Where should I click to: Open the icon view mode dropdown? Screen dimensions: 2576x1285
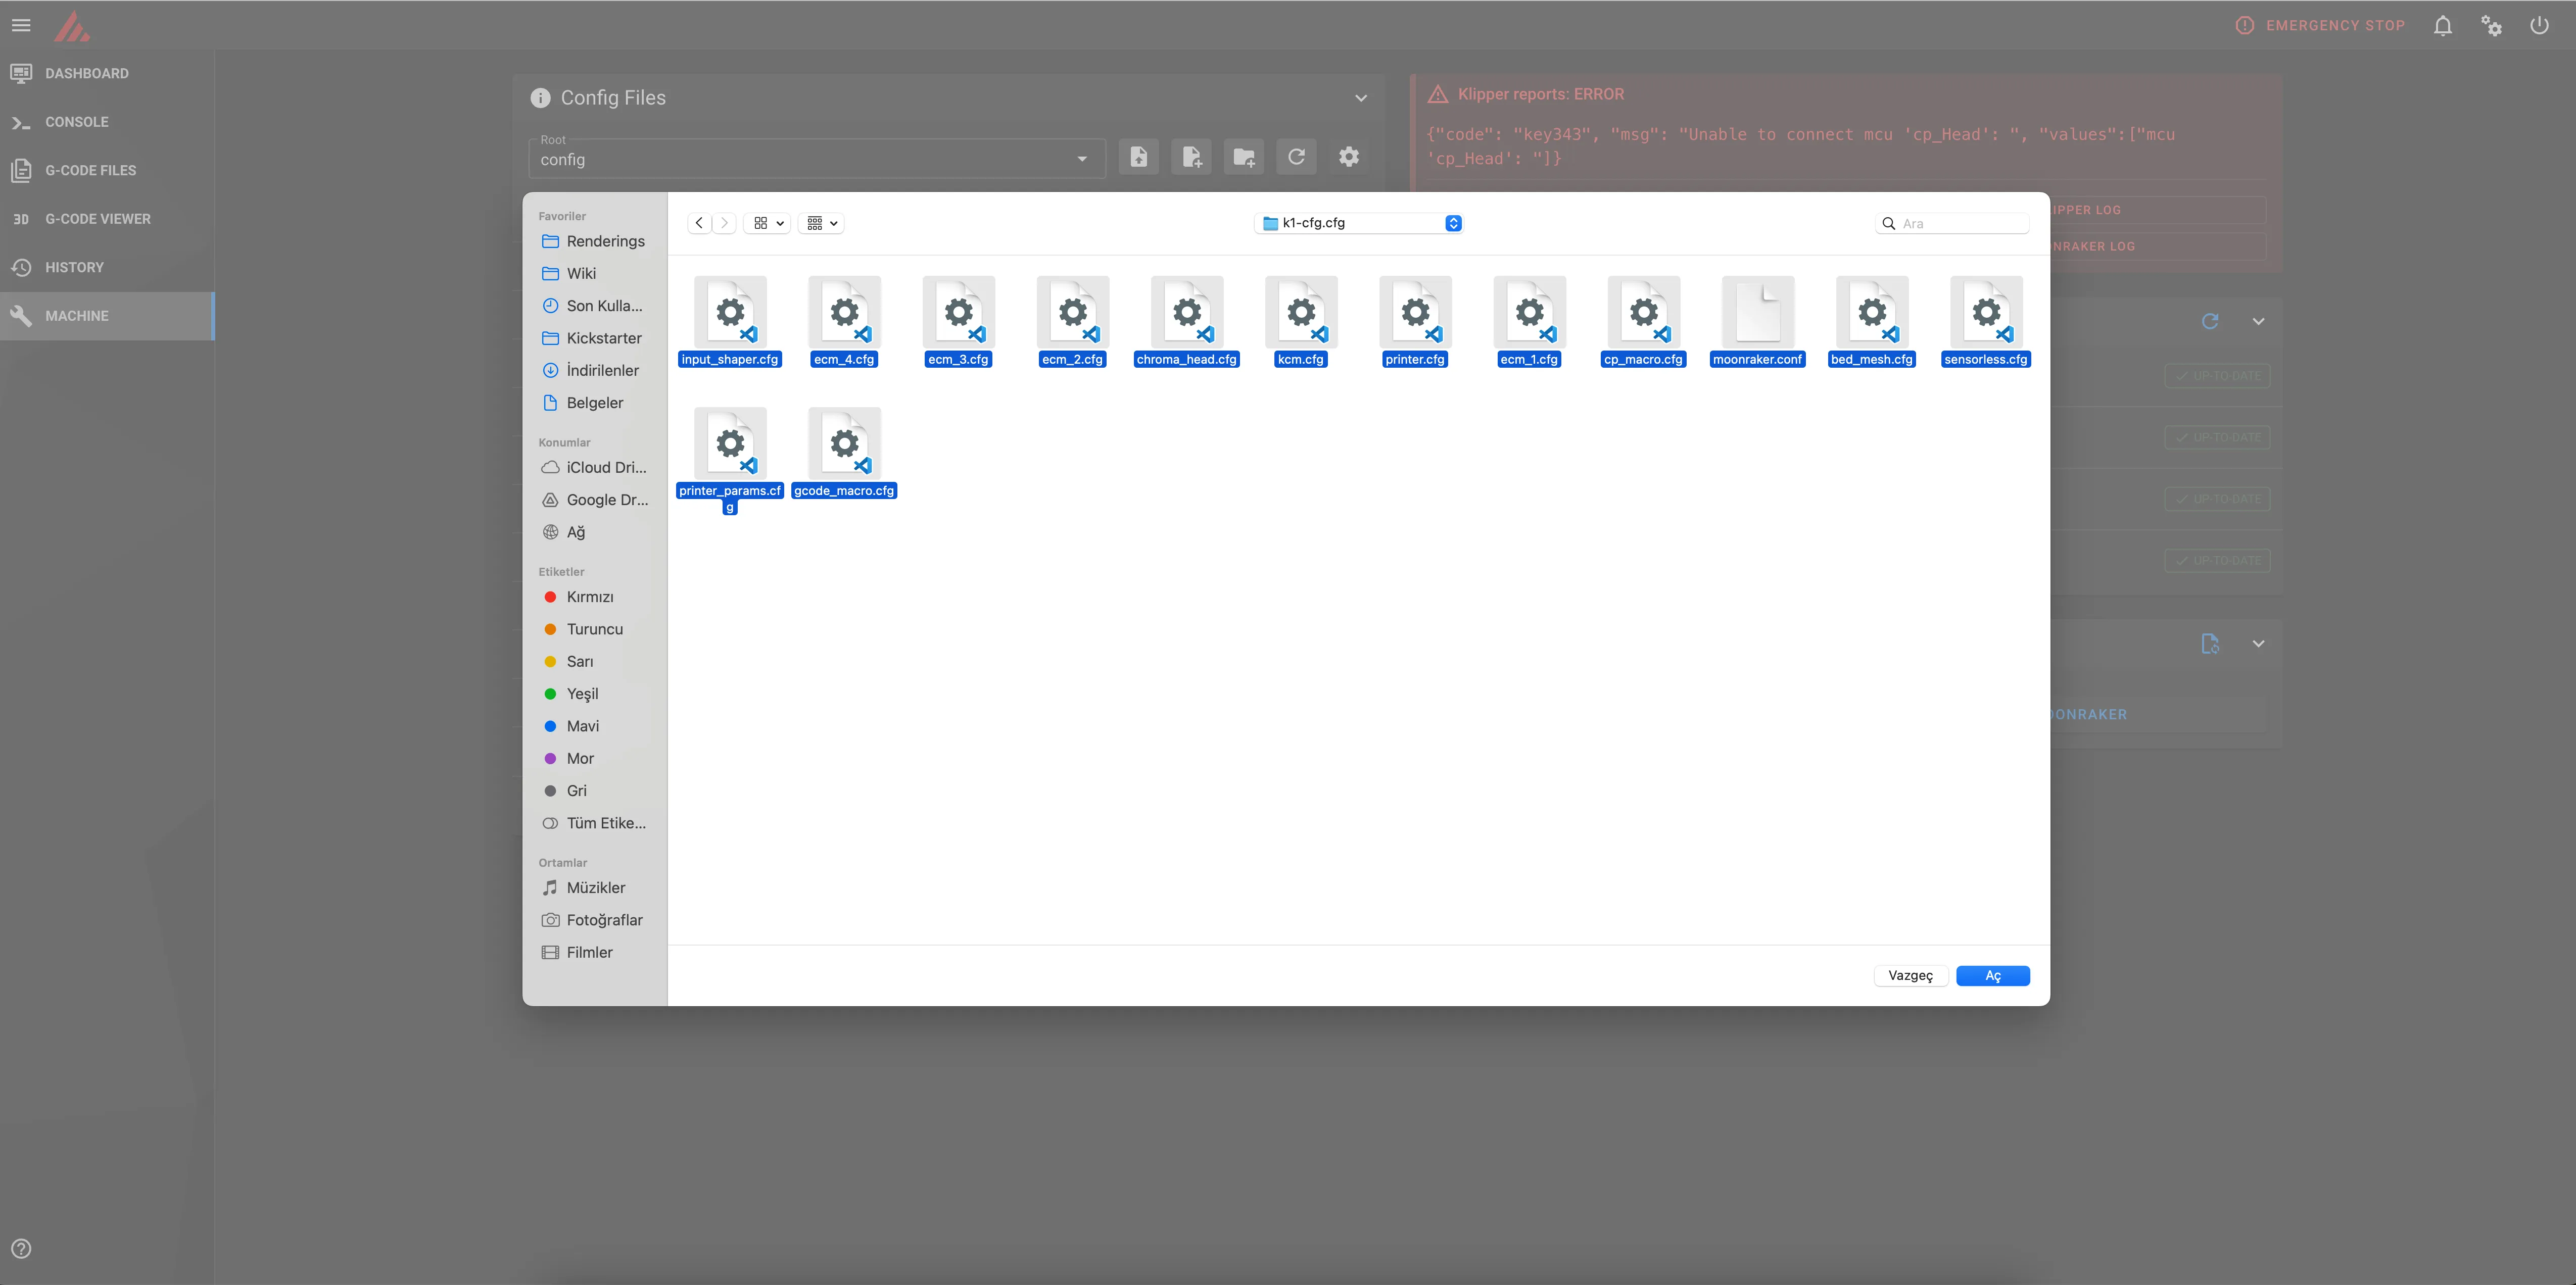pos(768,223)
